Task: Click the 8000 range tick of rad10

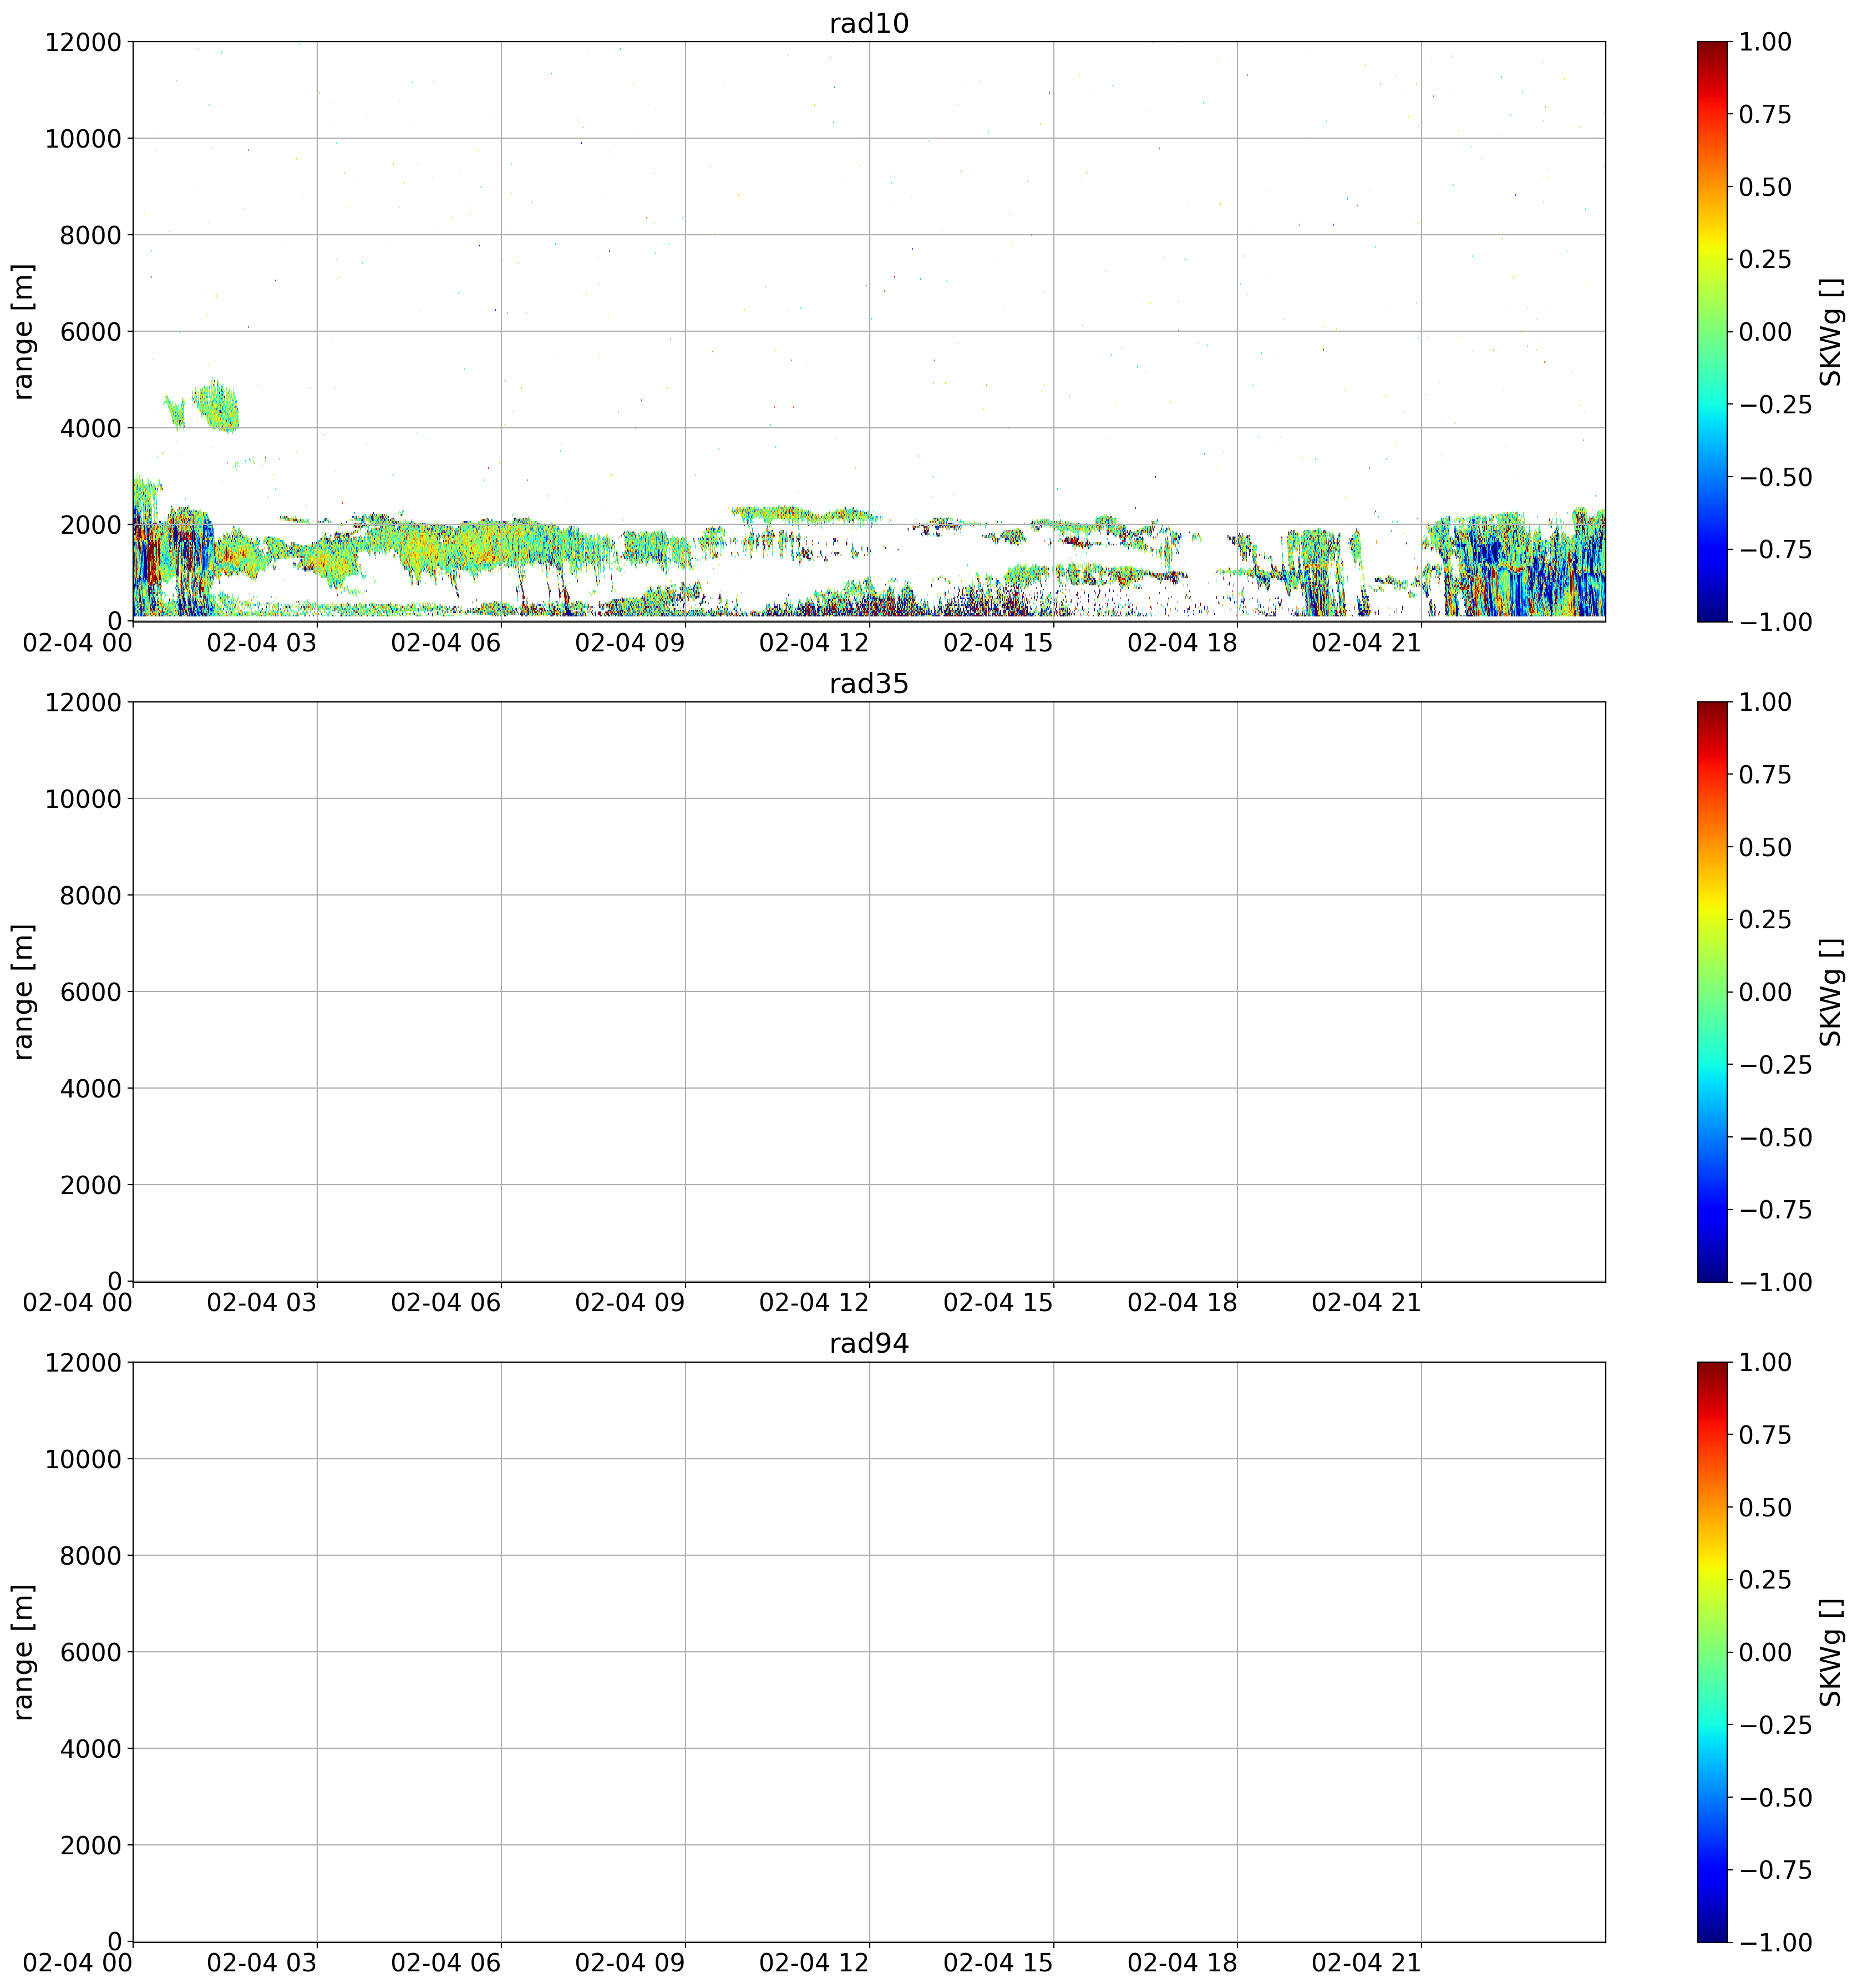Action: (x=91, y=235)
